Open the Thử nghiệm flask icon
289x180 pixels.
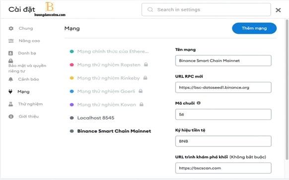[x=11, y=104]
